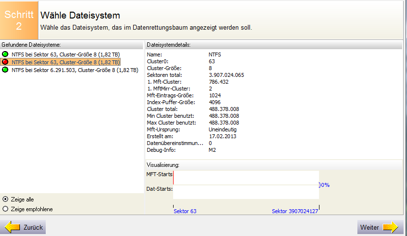Click the green status dot of first NTFS entry
Screen dimensions: 407x236
click(x=5, y=54)
